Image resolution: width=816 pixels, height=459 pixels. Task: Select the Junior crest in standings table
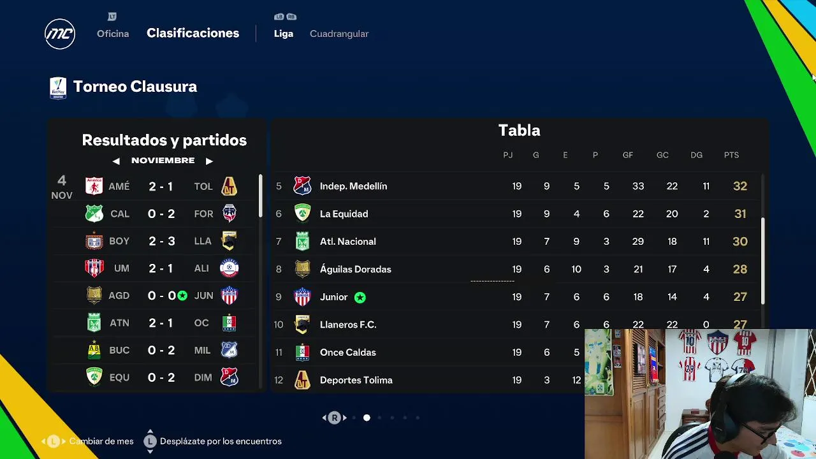pyautogui.click(x=302, y=297)
